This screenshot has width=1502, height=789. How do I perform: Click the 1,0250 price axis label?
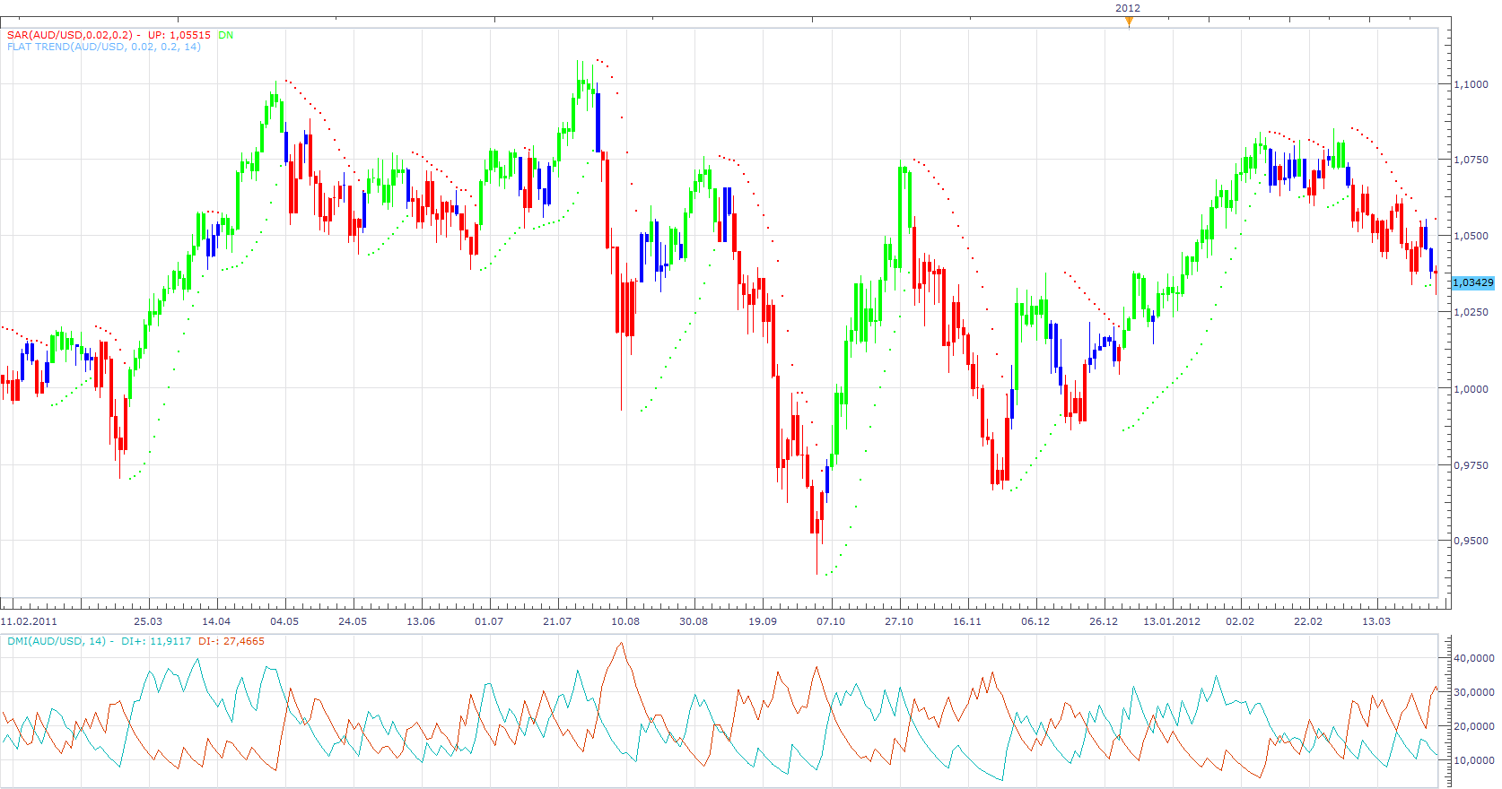tap(1471, 312)
